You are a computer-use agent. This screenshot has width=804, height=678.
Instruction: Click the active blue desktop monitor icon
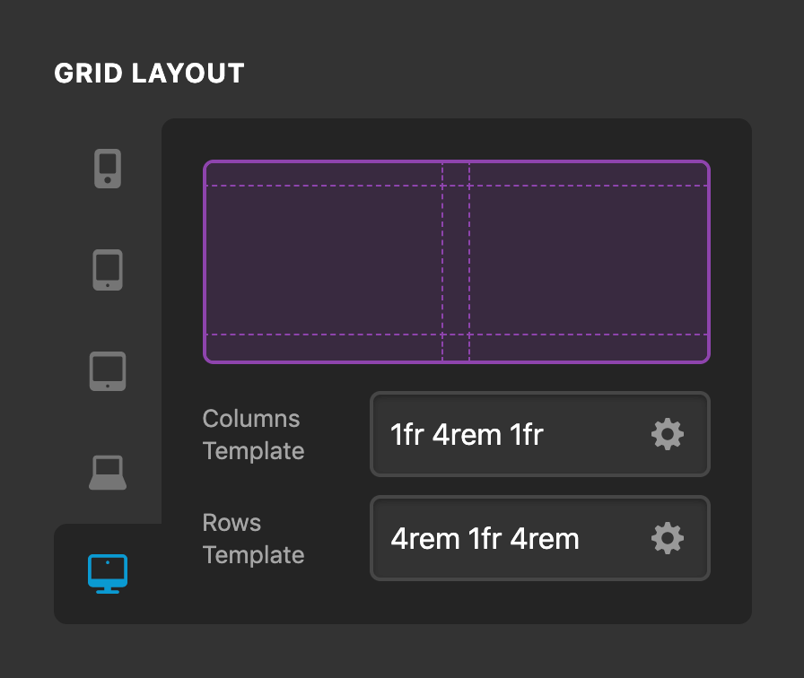tap(108, 574)
